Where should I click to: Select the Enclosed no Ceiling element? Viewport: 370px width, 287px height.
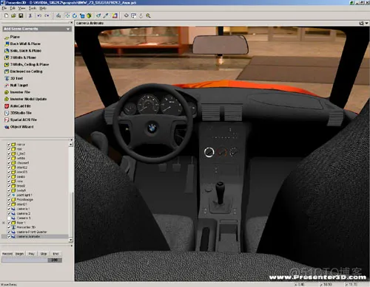tap(24, 72)
